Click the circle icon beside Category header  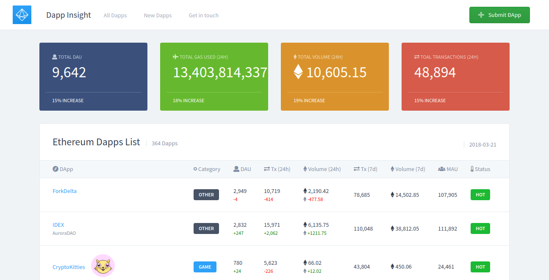tap(195, 169)
